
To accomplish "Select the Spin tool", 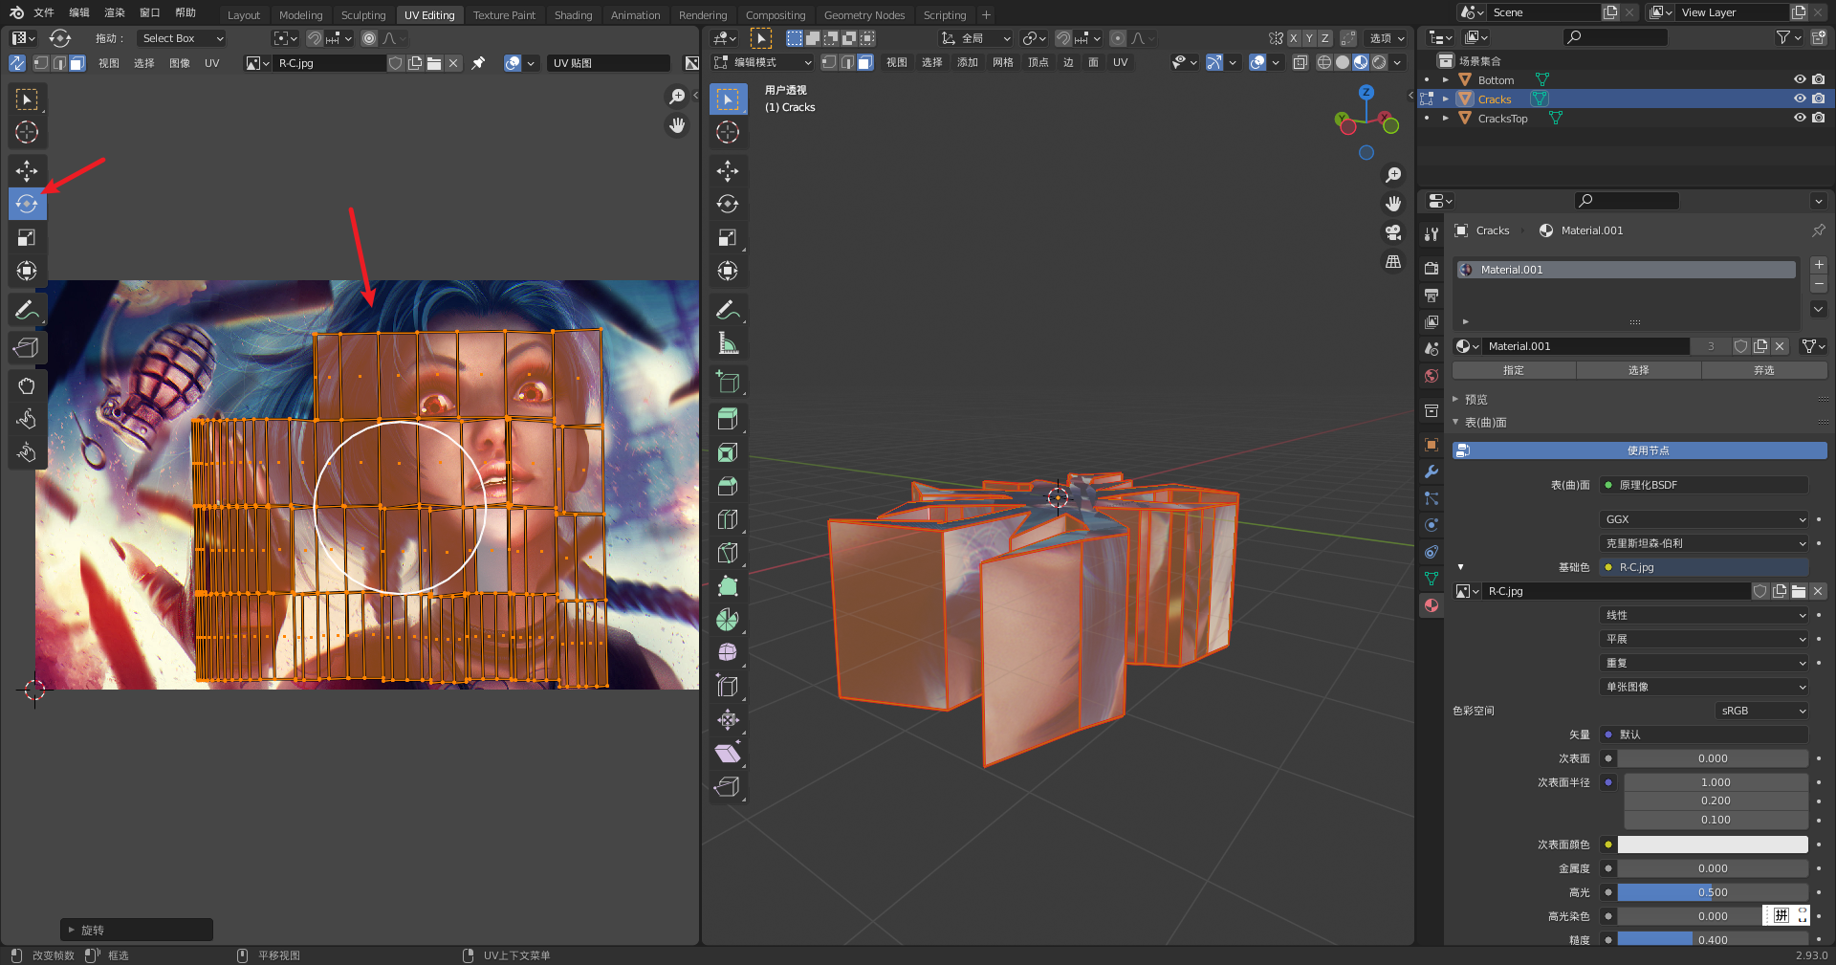I will click(x=728, y=620).
